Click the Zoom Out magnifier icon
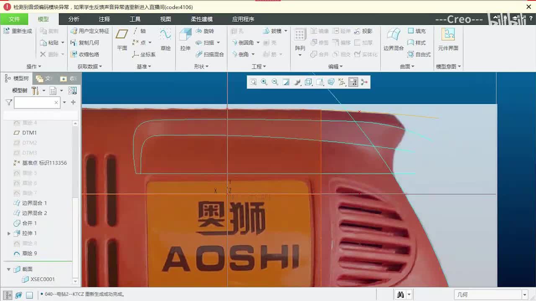 (x=275, y=82)
